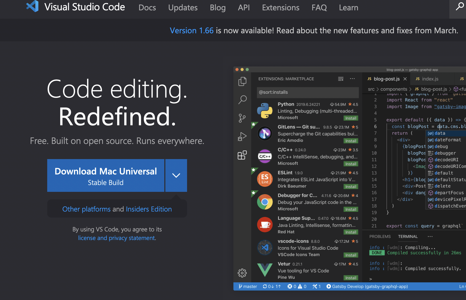The width and height of the screenshot is (466, 300).
Task: Open the Extensions nav item
Action: (x=281, y=8)
